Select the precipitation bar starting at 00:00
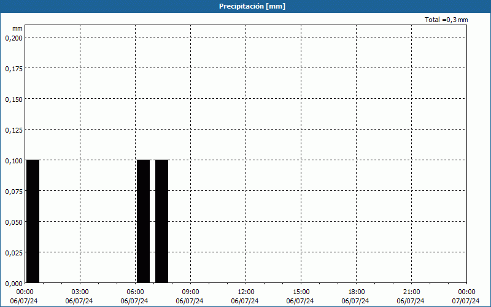Image resolution: width=491 pixels, height=307 pixels. tap(33, 221)
